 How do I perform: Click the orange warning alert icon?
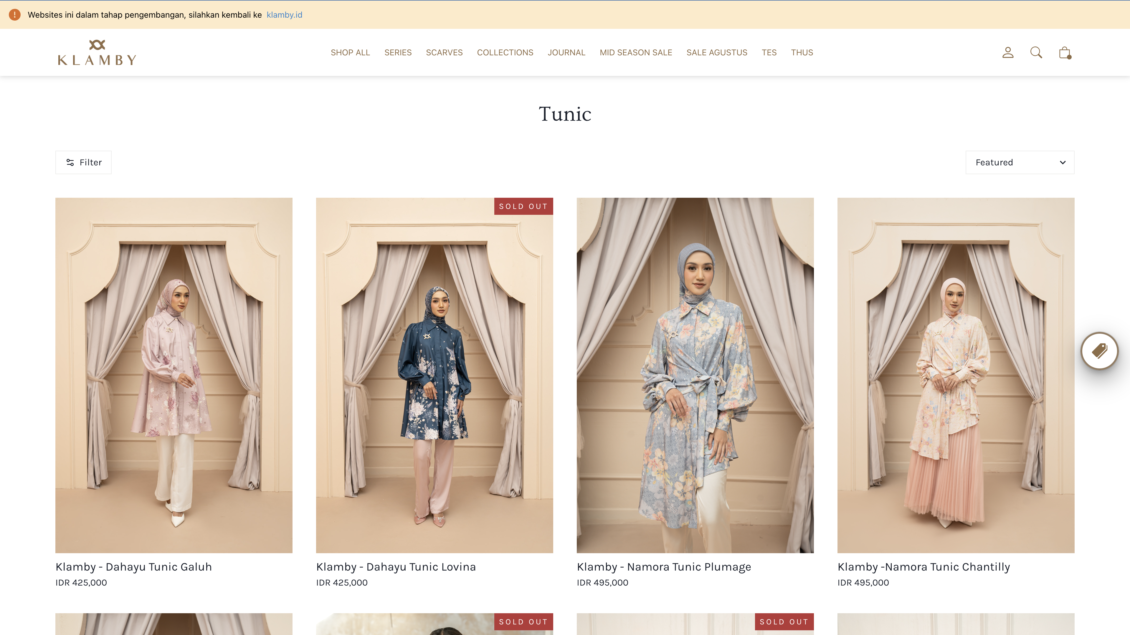click(x=14, y=15)
